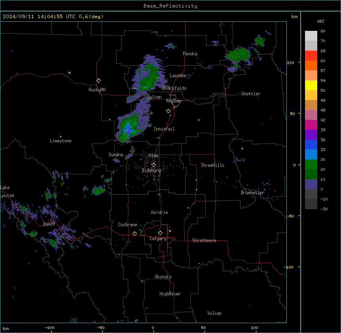Image resolution: width=341 pixels, height=333 pixels.
Task: Click the Olds label
Action: [153, 156]
